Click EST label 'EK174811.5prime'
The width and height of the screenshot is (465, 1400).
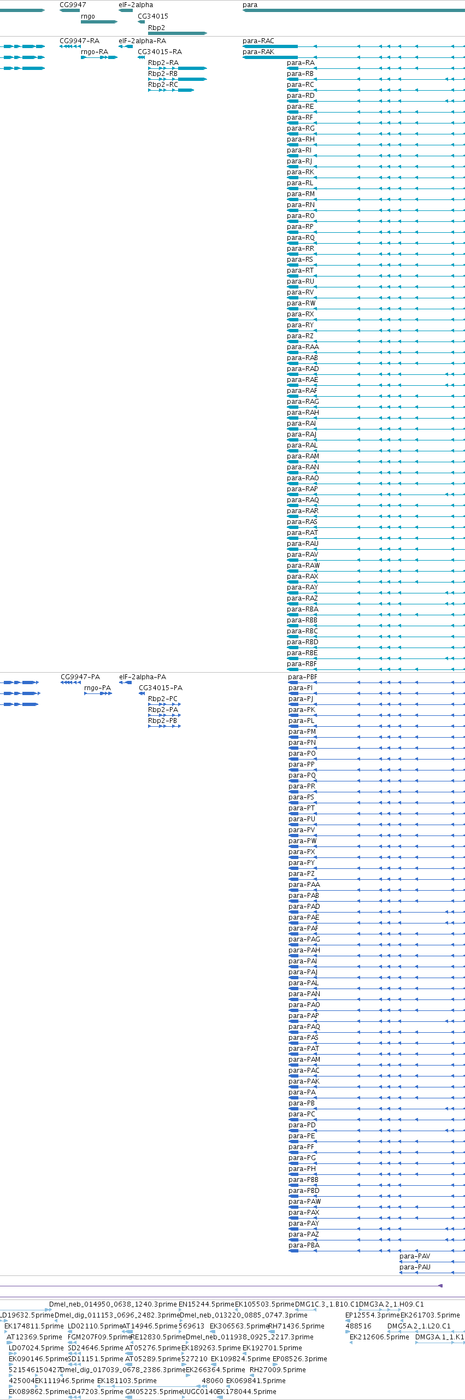point(34,1326)
